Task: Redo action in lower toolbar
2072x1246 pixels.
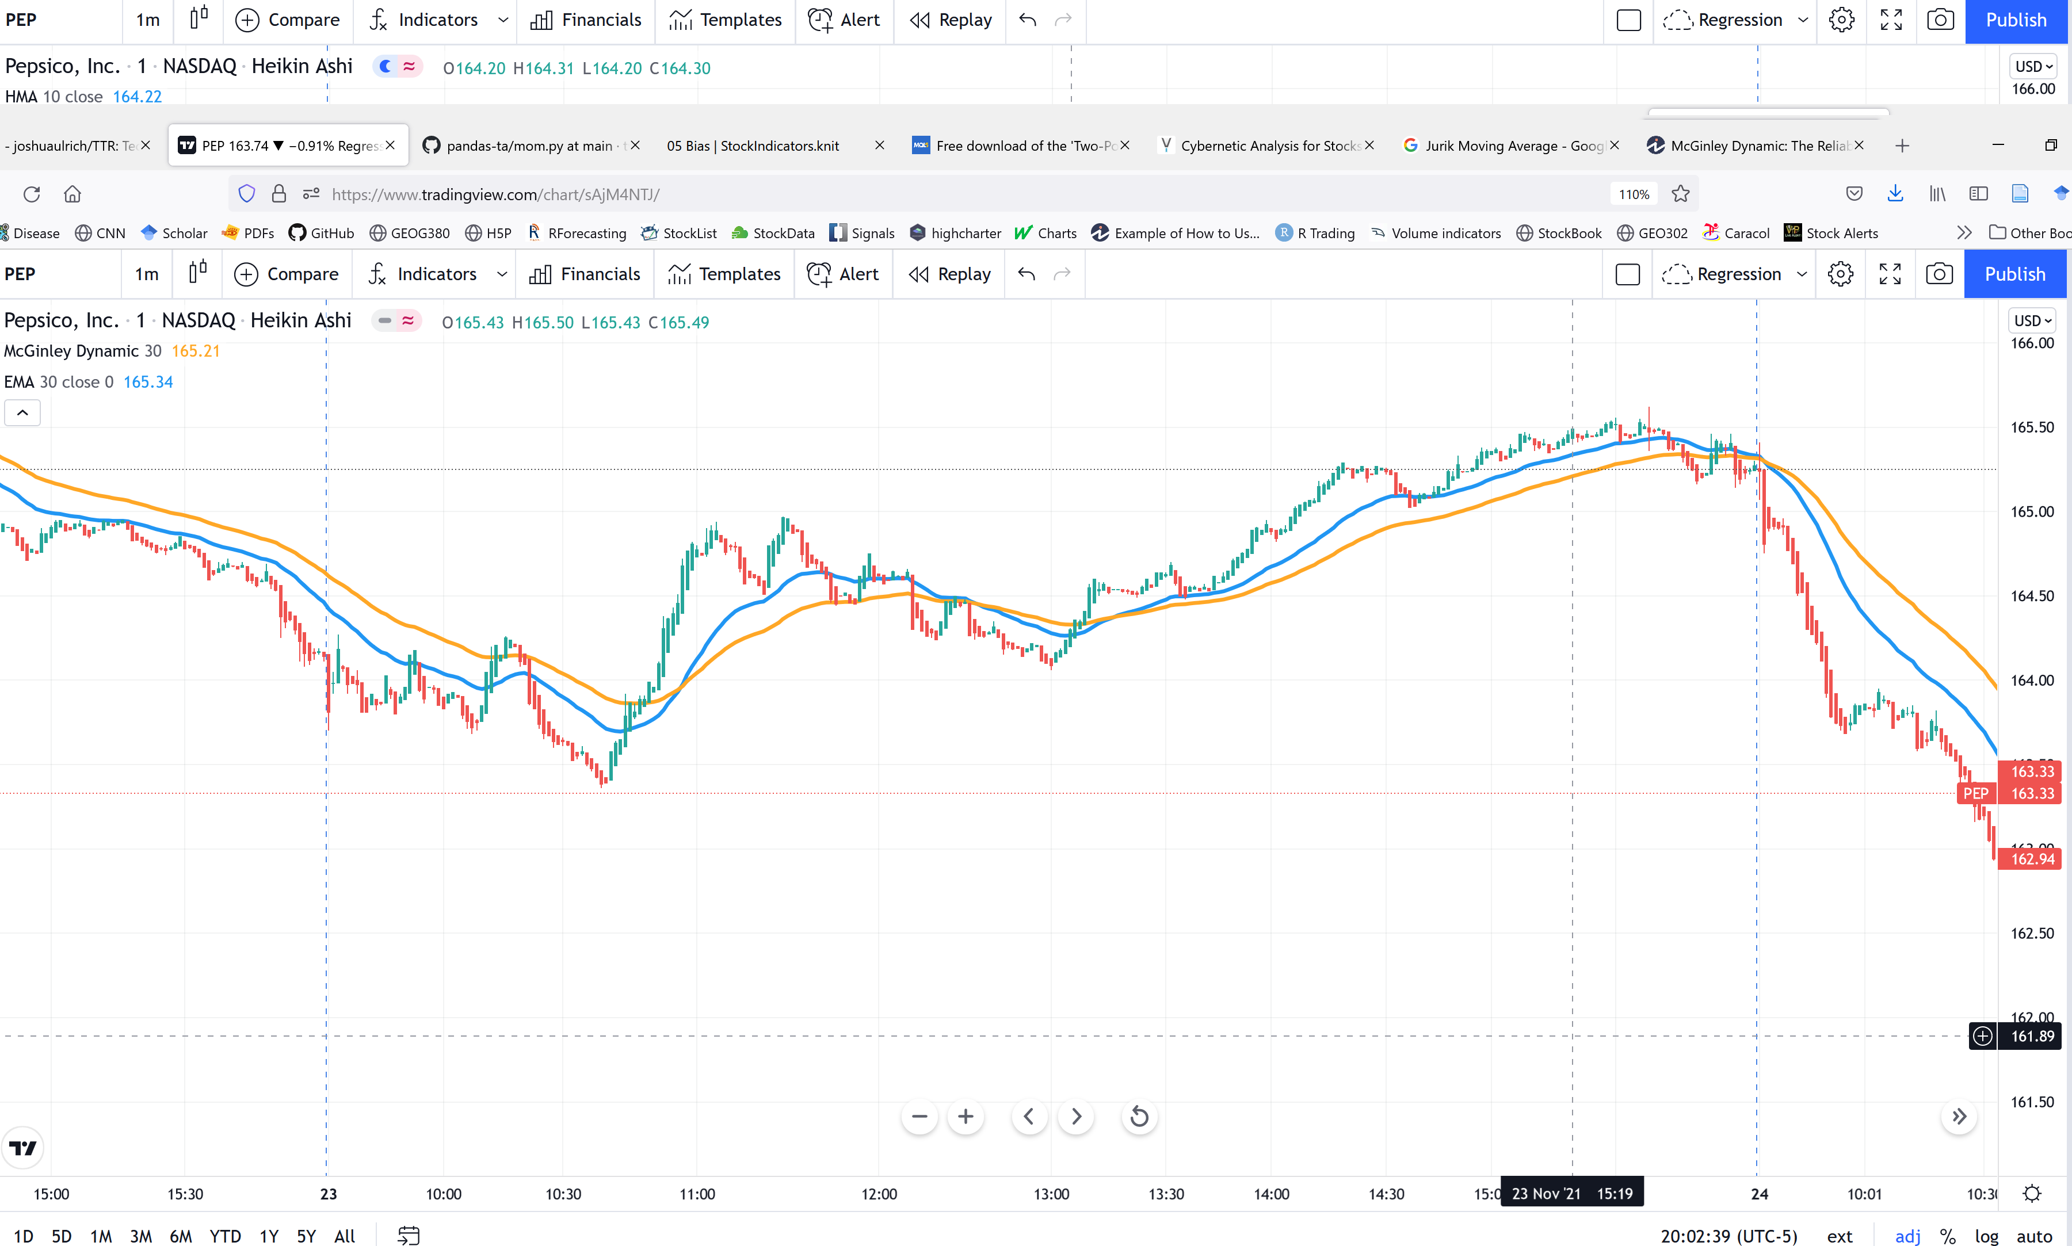Action: [1062, 274]
